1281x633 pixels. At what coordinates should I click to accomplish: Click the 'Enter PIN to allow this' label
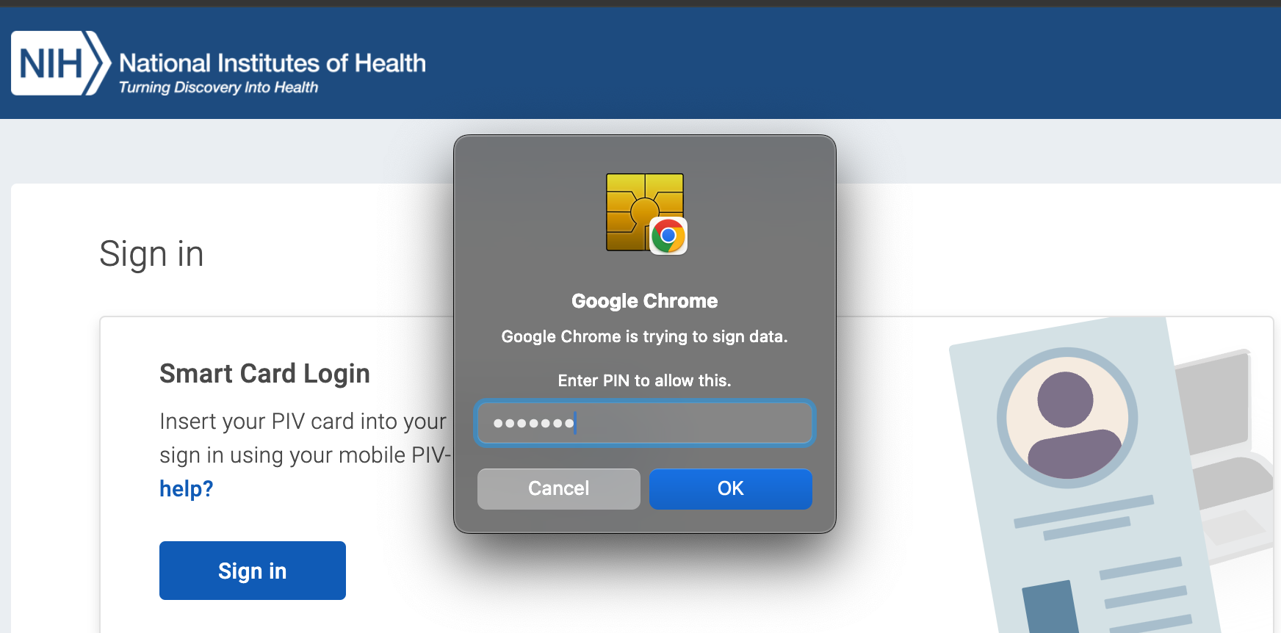click(x=644, y=380)
